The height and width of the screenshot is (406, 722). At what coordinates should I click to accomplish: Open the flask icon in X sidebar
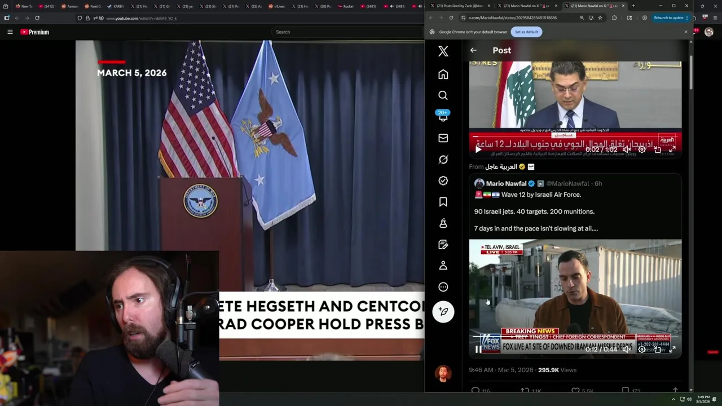tap(443, 223)
